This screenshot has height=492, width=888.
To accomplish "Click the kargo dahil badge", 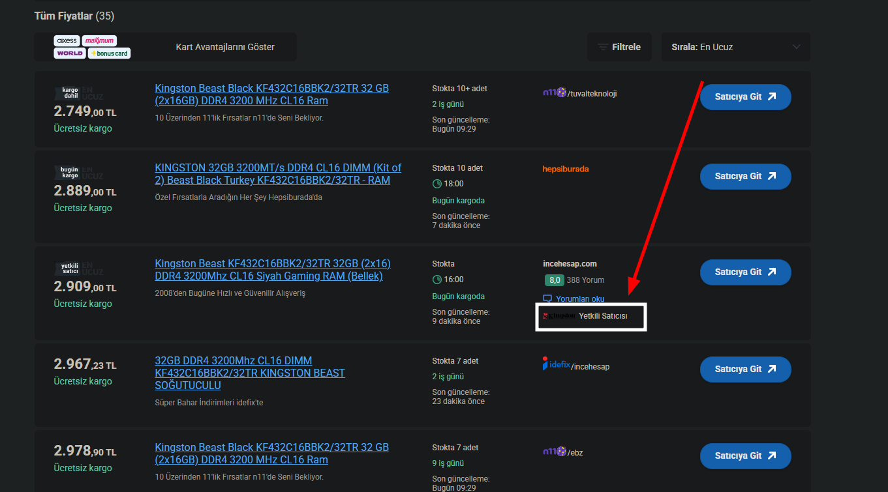I will pos(70,93).
